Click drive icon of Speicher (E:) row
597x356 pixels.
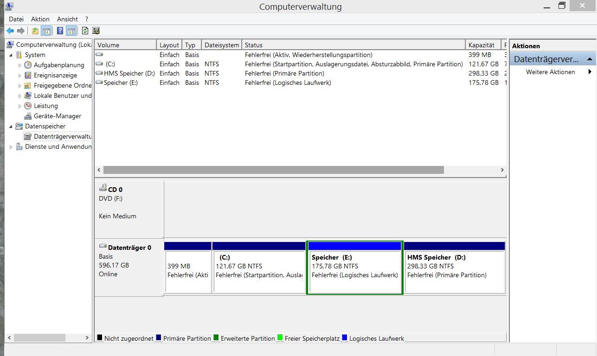coord(99,82)
